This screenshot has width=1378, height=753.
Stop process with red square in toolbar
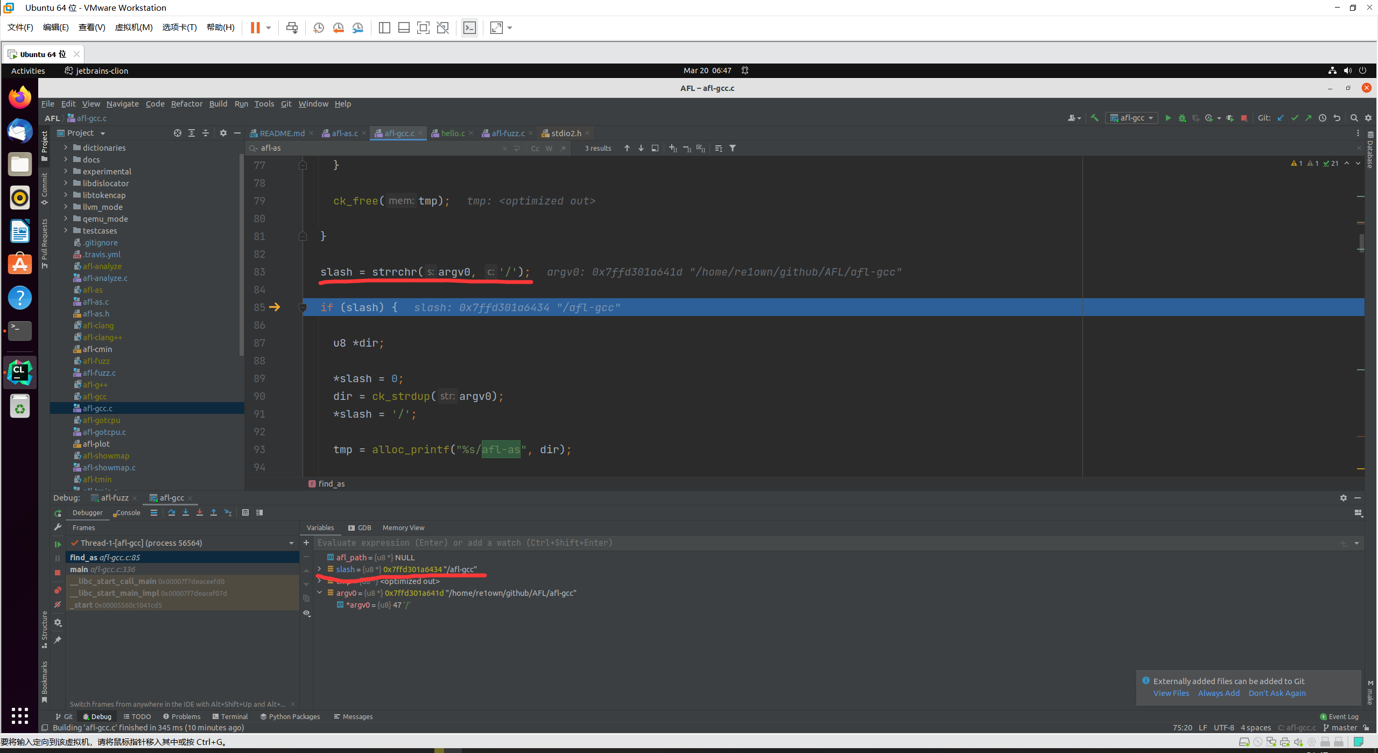(1244, 118)
